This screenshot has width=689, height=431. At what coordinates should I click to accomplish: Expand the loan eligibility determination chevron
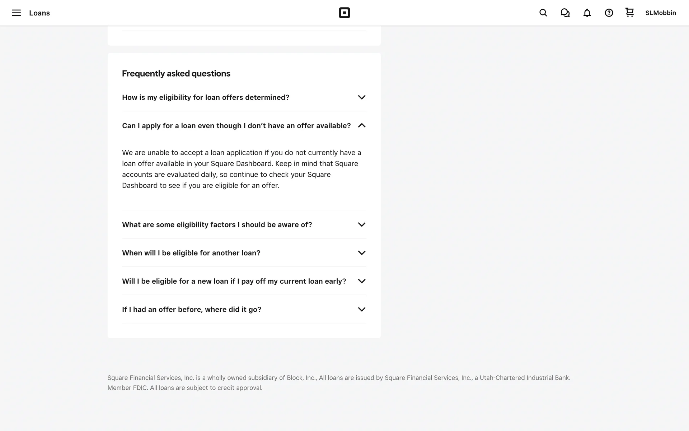(x=361, y=97)
